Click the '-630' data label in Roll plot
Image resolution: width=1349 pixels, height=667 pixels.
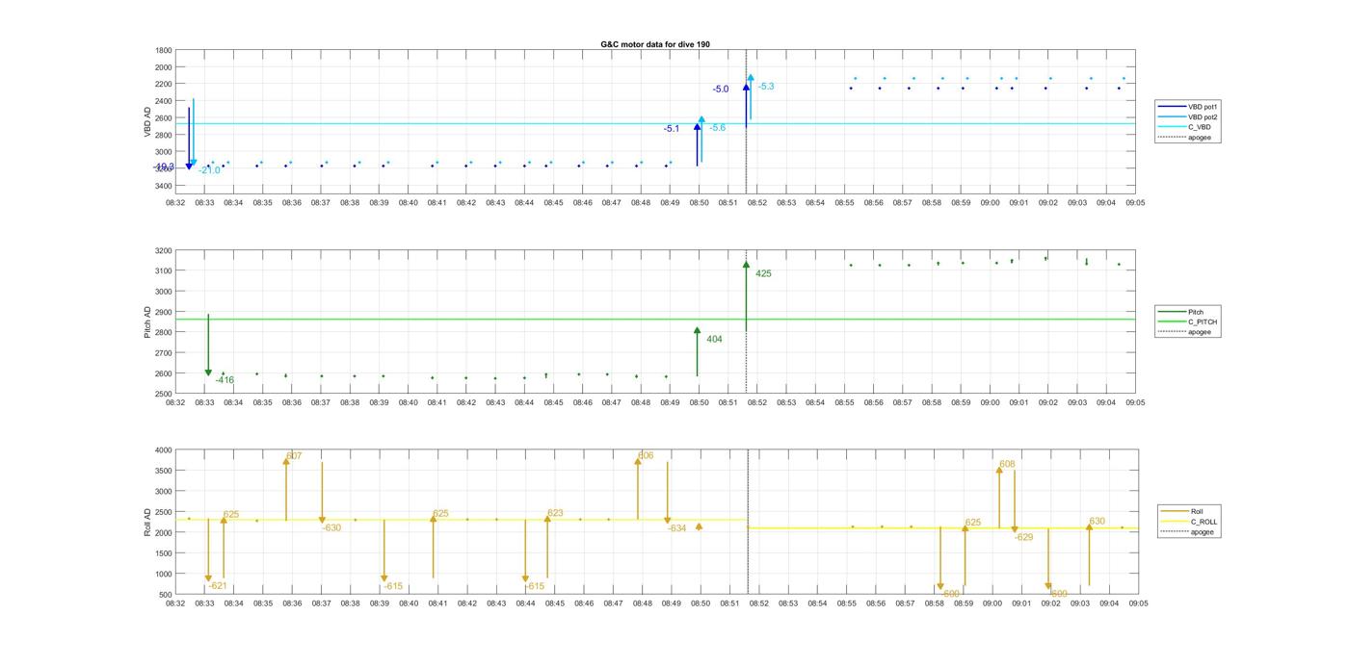click(331, 527)
